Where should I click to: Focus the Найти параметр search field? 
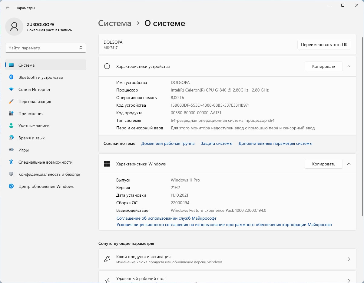coord(46,48)
